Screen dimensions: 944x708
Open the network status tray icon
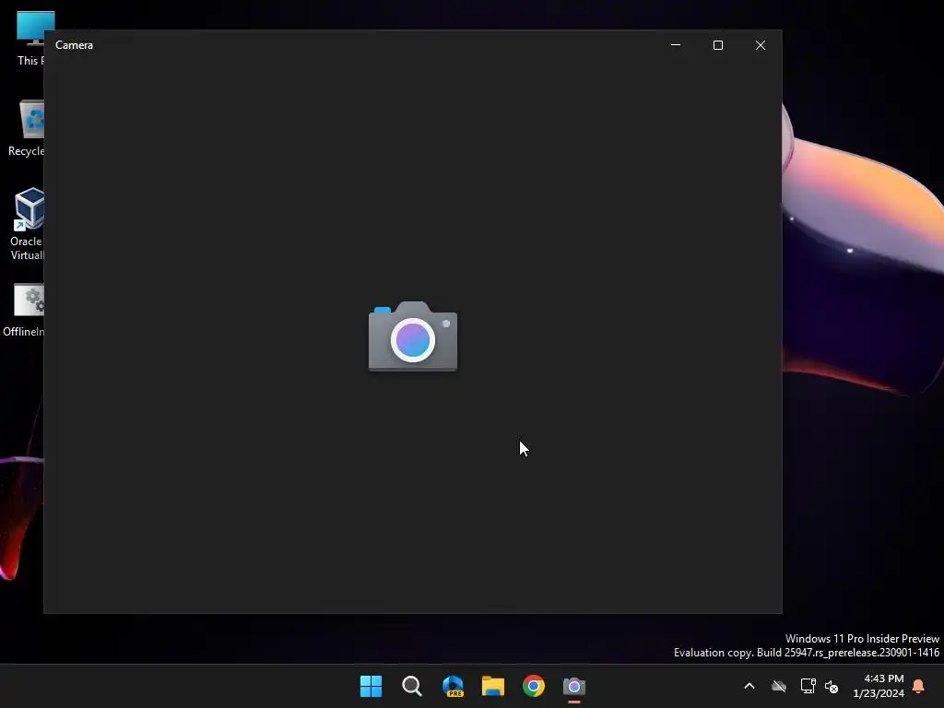click(808, 686)
